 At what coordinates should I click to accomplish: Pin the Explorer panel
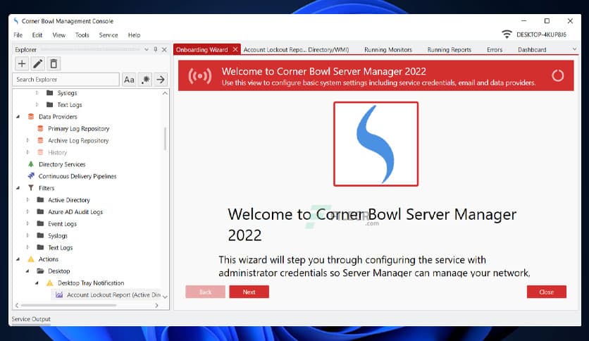[x=156, y=49]
